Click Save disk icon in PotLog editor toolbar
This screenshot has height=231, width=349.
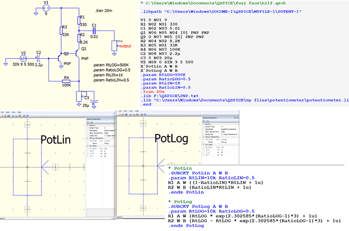coord(126,115)
